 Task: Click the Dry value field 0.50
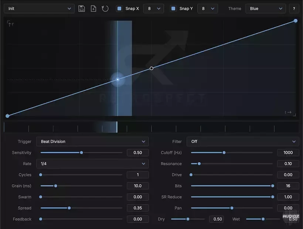click(217, 219)
